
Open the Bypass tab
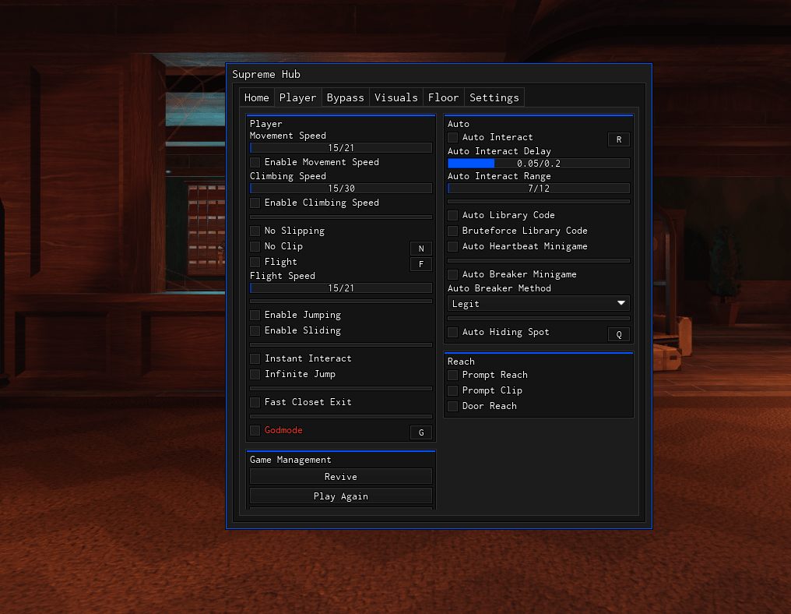[x=345, y=97]
